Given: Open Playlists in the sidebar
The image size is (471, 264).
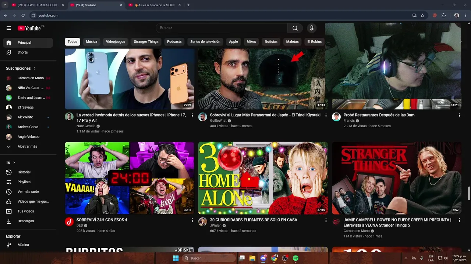Looking at the screenshot, I should pos(28,182).
